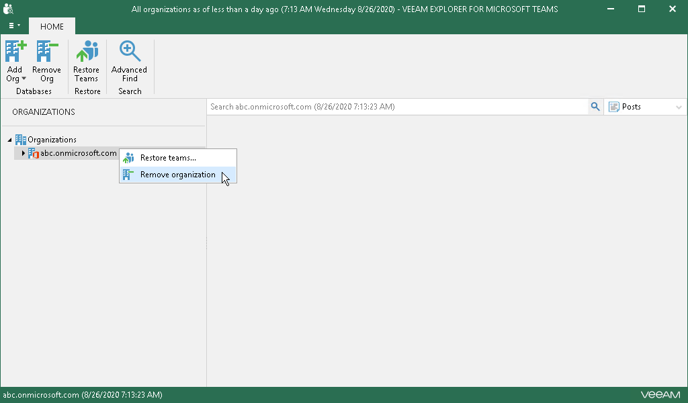Choose Restore teams... from context menu
The image size is (688, 403).
pyautogui.click(x=178, y=158)
